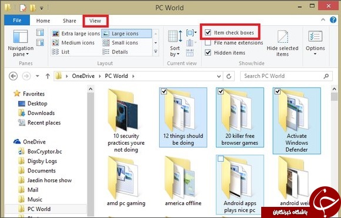This screenshot has width=341, height=218.
Task: Change layout to Details
Action: pyautogui.click(x=115, y=52)
